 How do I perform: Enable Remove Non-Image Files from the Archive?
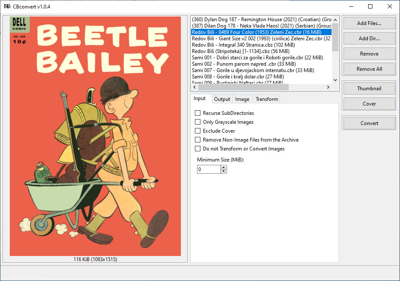(197, 140)
